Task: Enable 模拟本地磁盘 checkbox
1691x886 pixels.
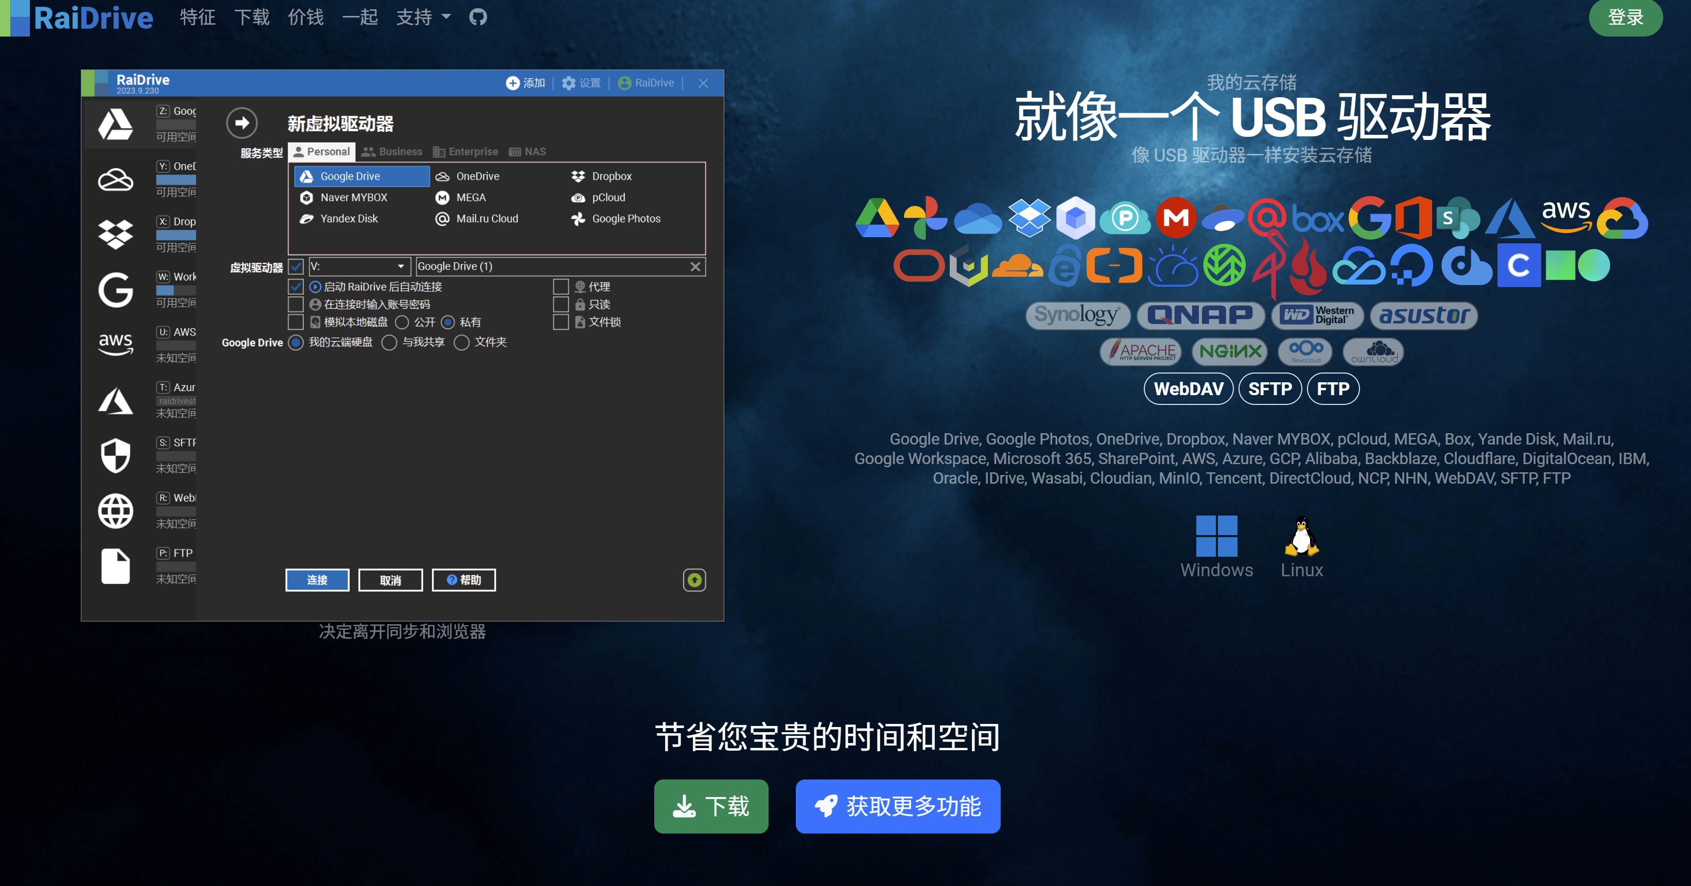Action: 296,322
